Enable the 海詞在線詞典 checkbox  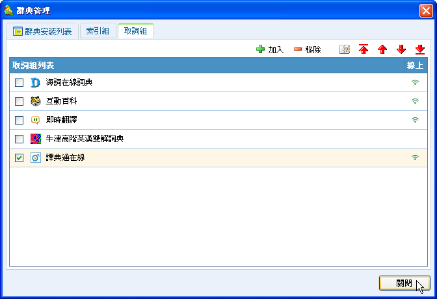click(x=19, y=82)
